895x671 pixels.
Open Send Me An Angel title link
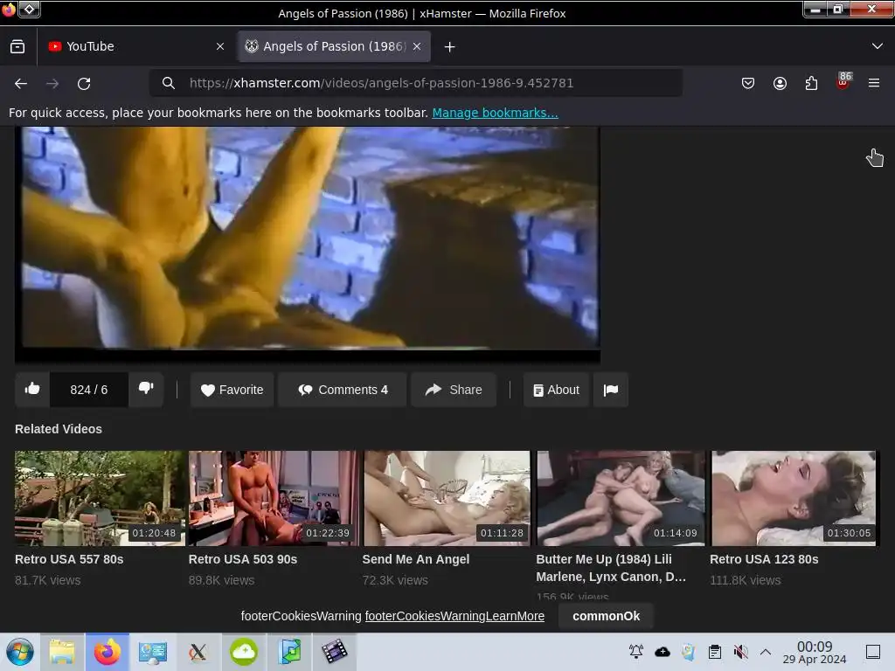point(415,559)
